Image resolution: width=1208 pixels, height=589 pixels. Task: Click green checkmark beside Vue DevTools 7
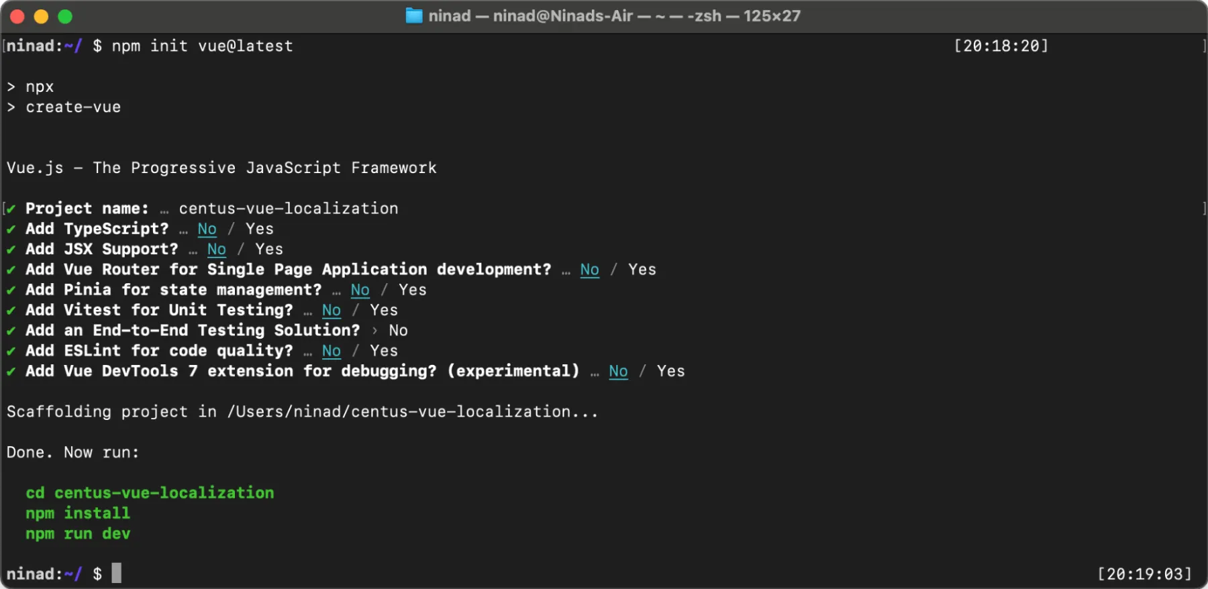[11, 372]
